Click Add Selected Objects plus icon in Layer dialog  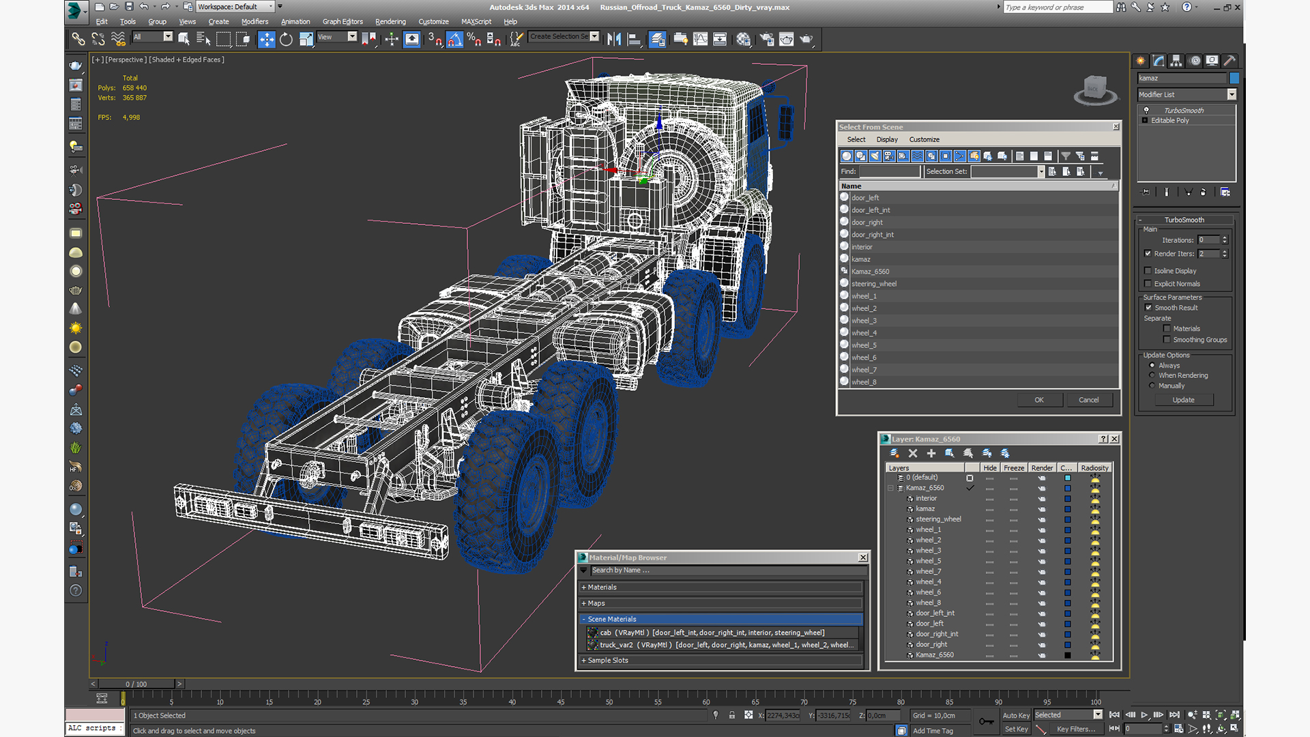[x=931, y=453]
